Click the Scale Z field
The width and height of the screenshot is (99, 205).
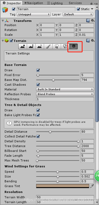point(86,35)
